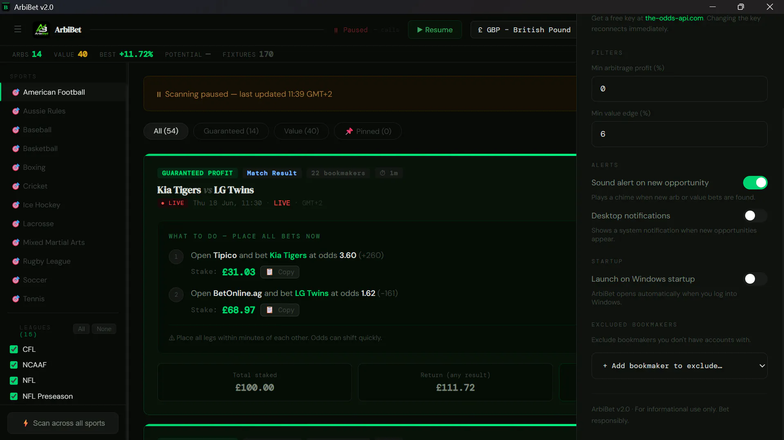Click the American Football sport icon
The width and height of the screenshot is (784, 440).
click(x=16, y=92)
